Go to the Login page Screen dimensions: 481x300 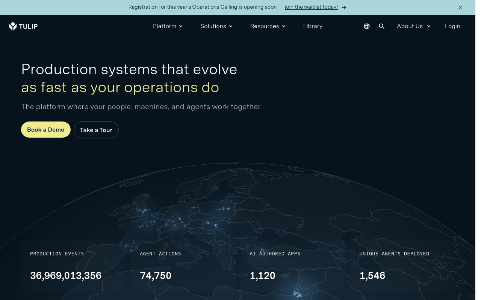[x=452, y=26]
